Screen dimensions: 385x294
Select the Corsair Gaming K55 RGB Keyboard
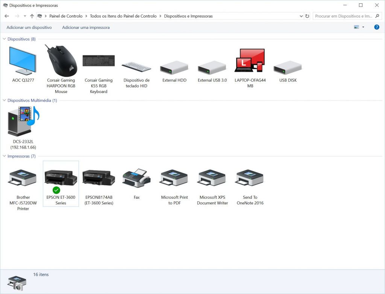(99, 73)
